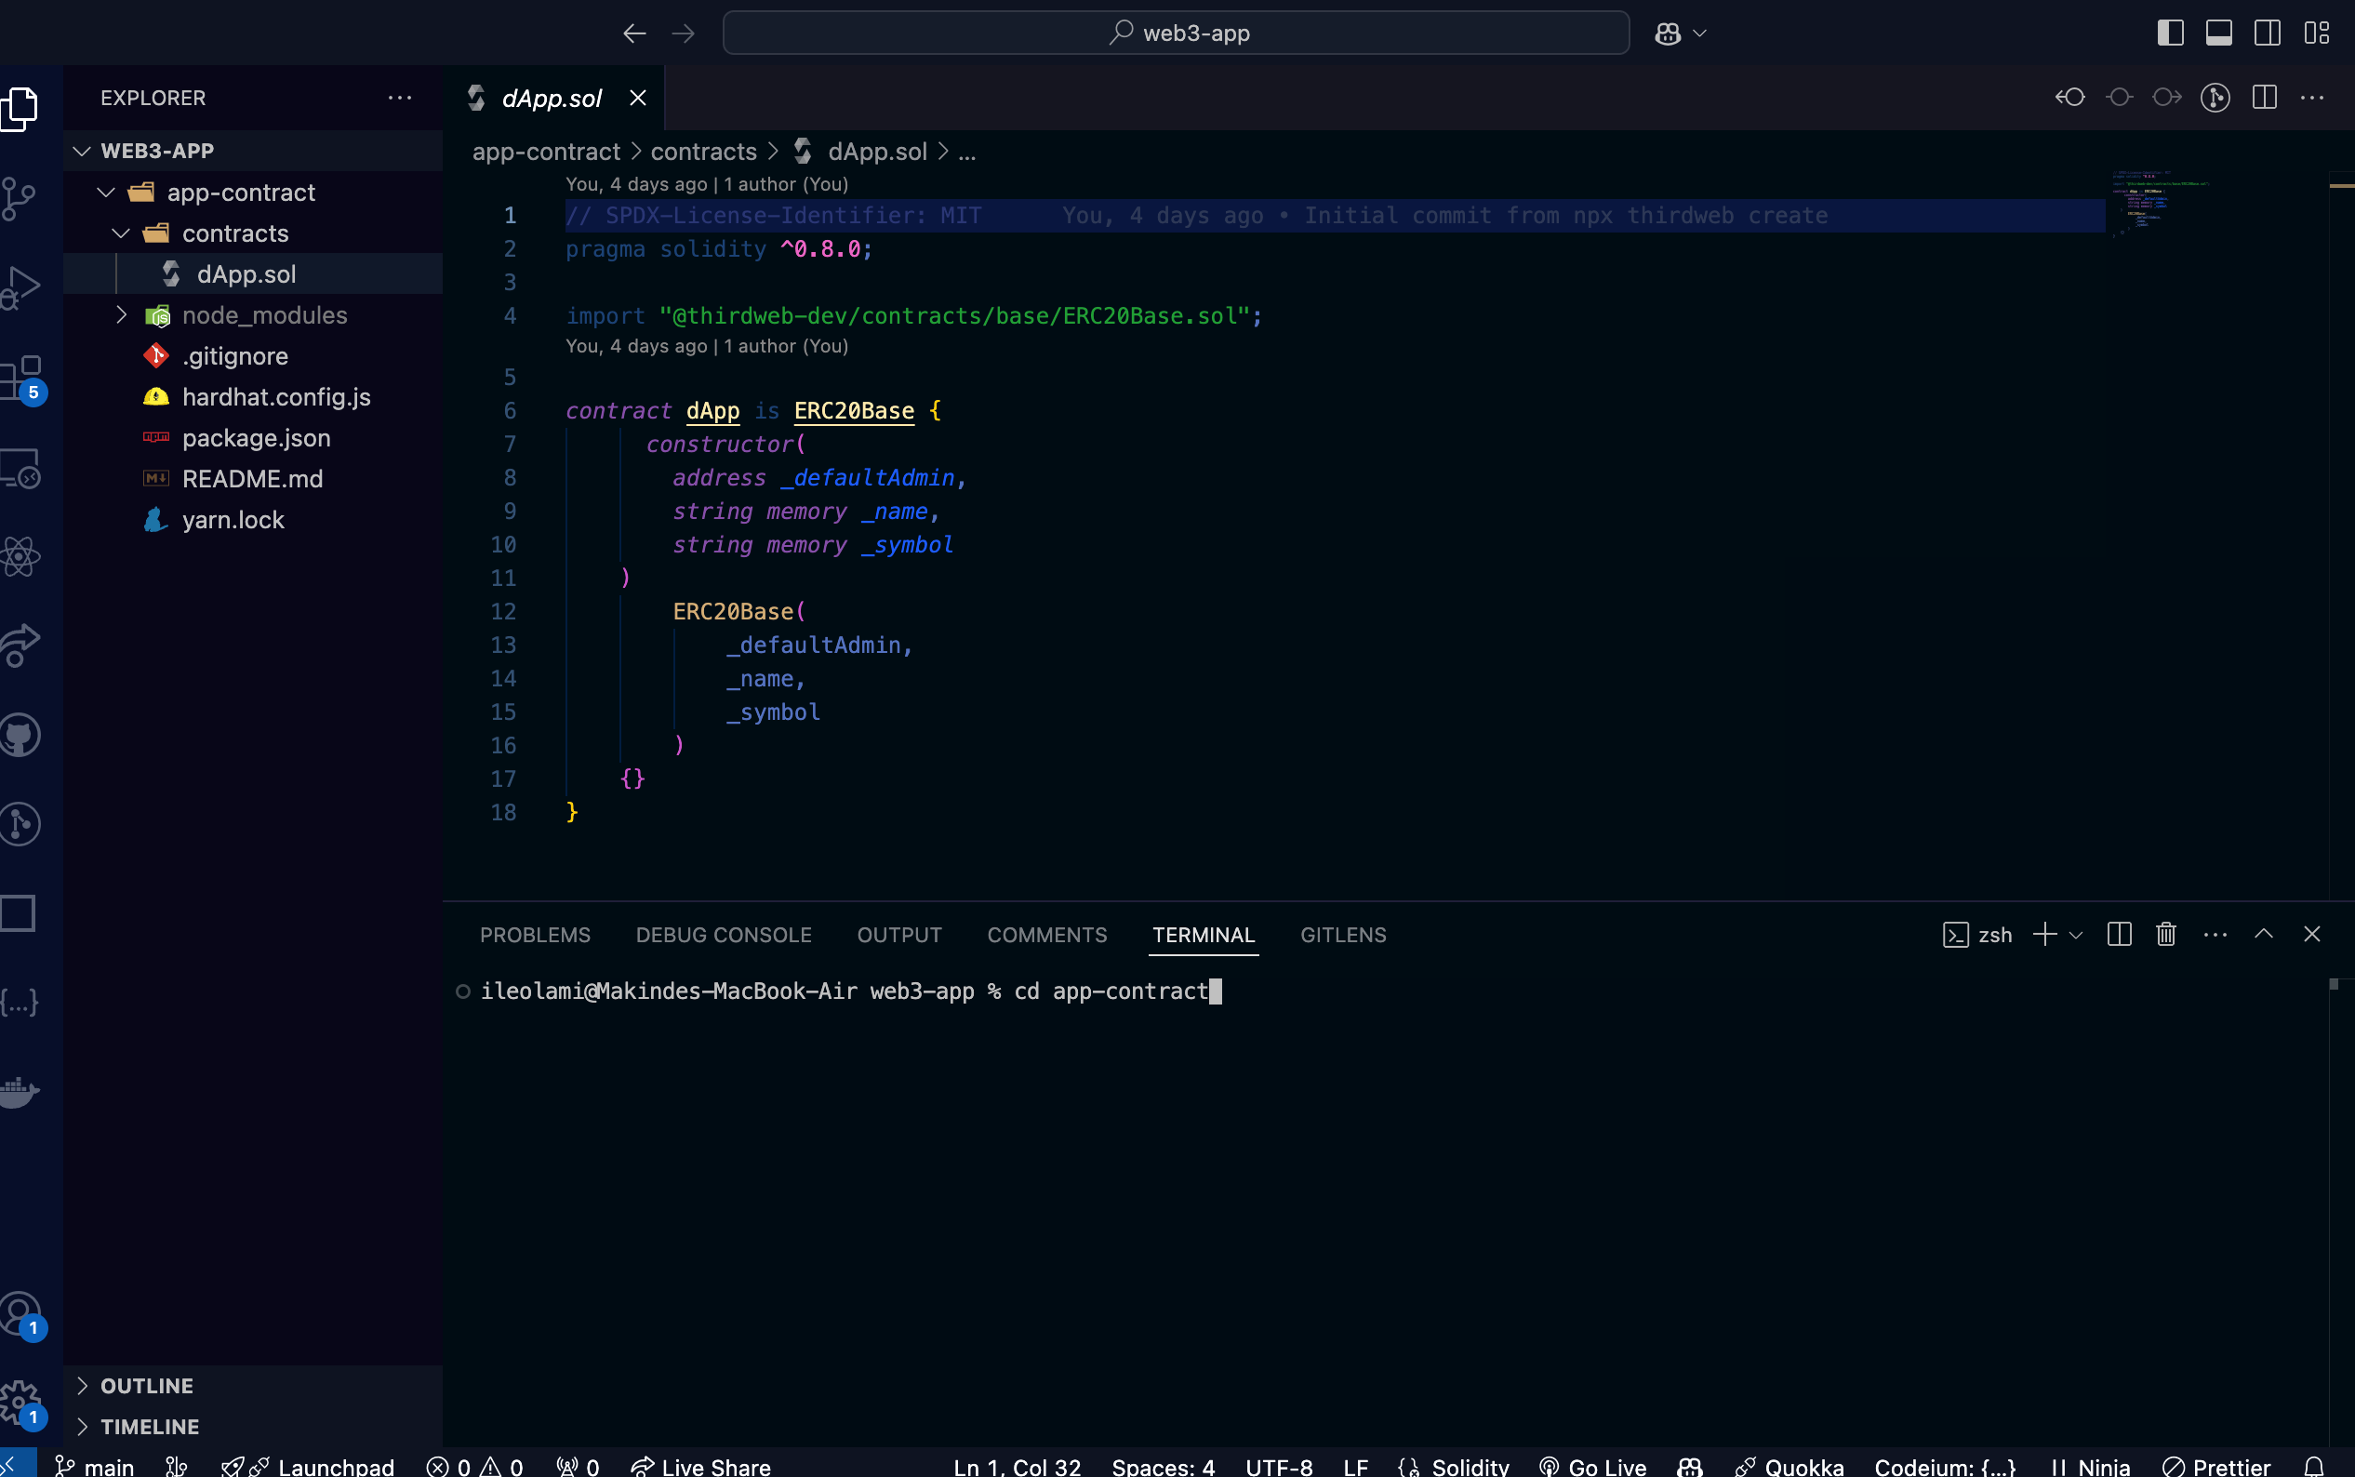Click the web3-app search command bar
Screen dimensions: 2355x1477
point(1176,33)
